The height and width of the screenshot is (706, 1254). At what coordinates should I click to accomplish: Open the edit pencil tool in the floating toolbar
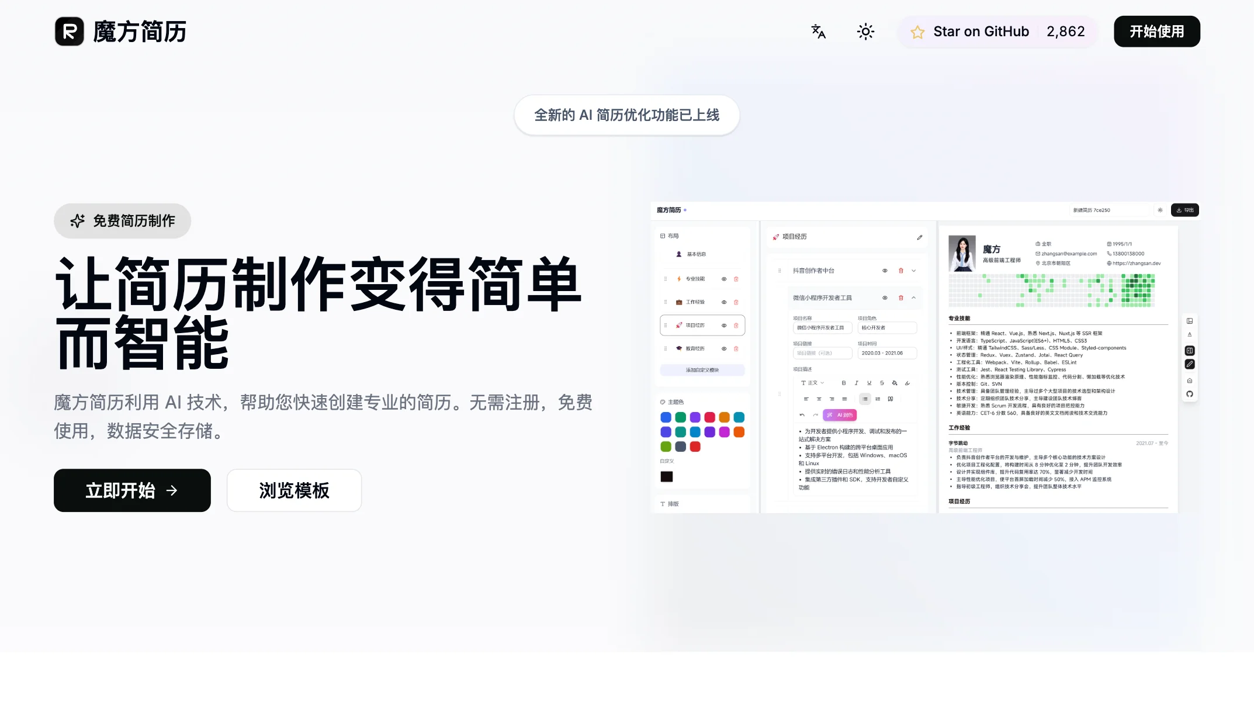1190,364
